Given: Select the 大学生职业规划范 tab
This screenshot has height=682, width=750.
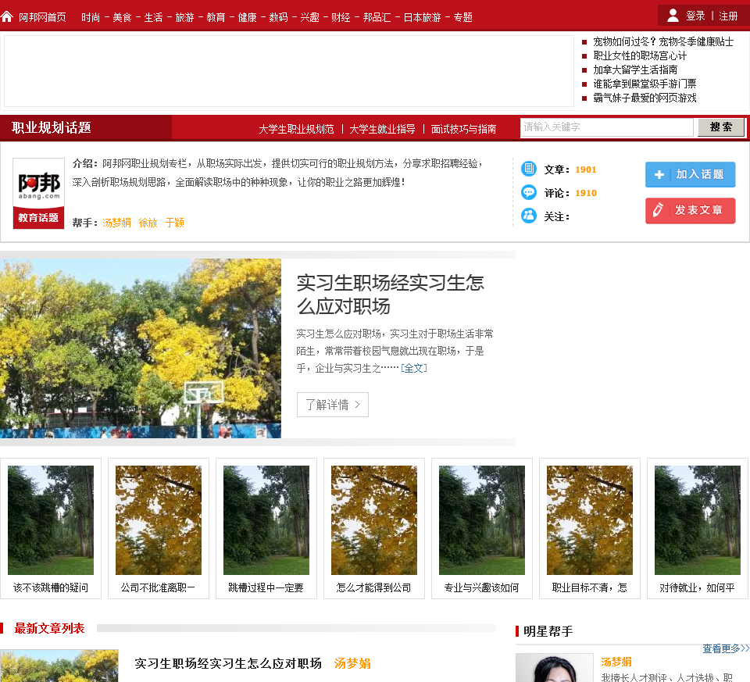Looking at the screenshot, I should [x=296, y=129].
